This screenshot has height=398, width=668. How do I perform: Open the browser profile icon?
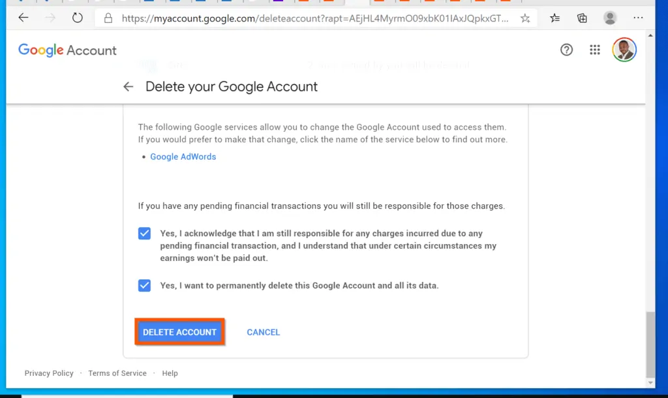610,18
